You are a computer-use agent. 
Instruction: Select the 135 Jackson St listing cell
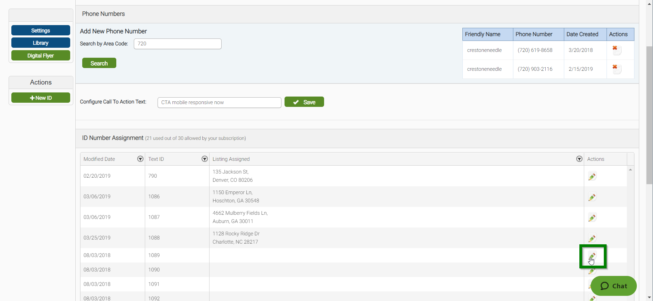click(396, 176)
